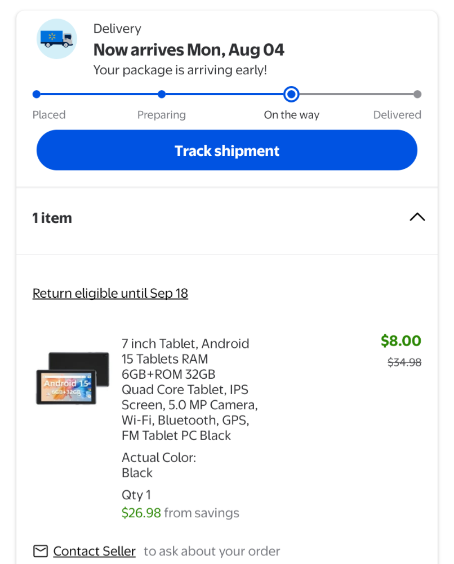
Task: Click the 1 item section header
Action: click(52, 218)
